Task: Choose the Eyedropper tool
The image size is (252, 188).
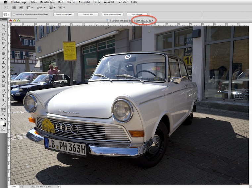Action: 3,48
